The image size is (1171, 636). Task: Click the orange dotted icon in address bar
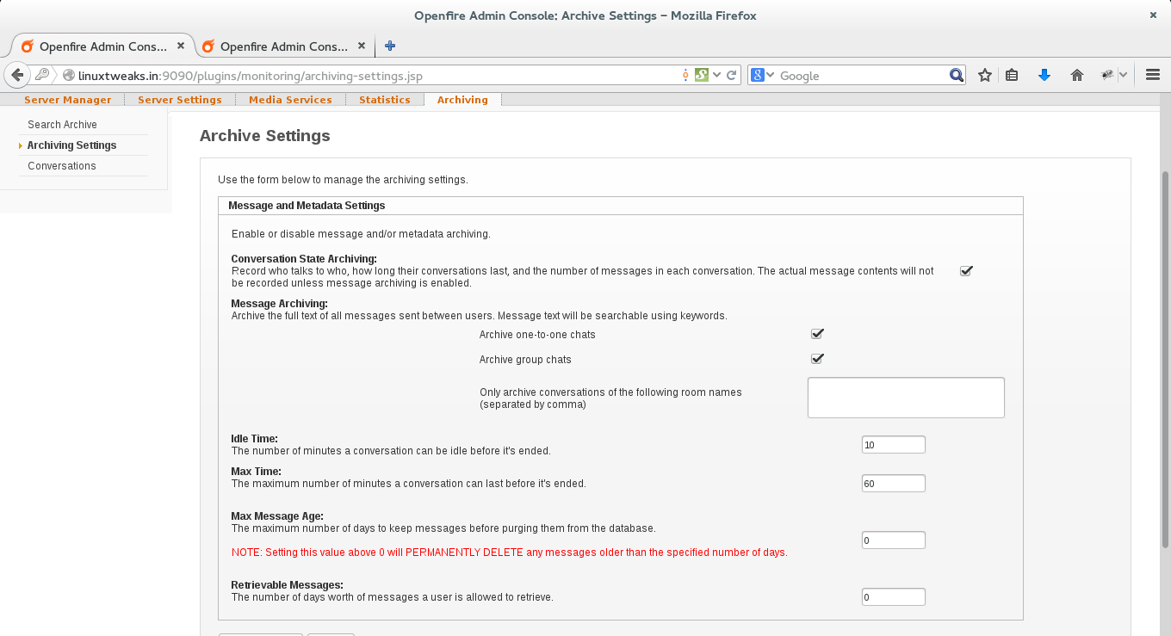(685, 75)
